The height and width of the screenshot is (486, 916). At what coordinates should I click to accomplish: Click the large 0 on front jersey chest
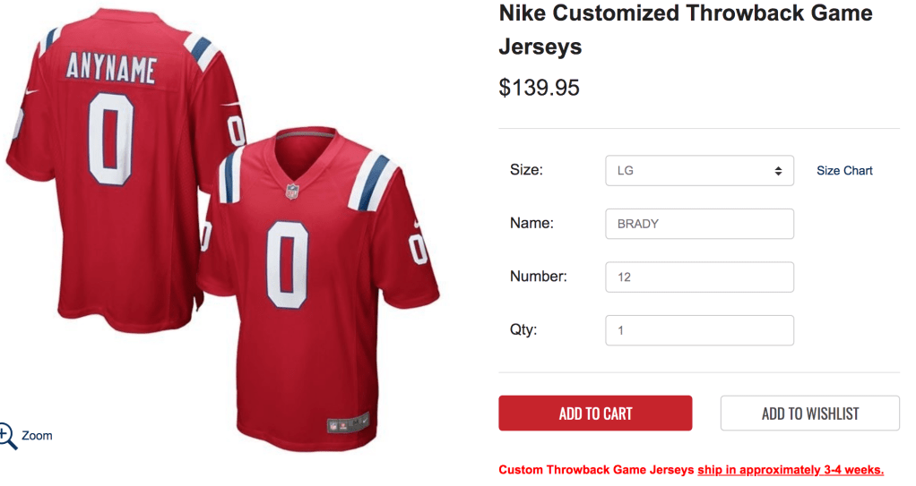tap(287, 262)
